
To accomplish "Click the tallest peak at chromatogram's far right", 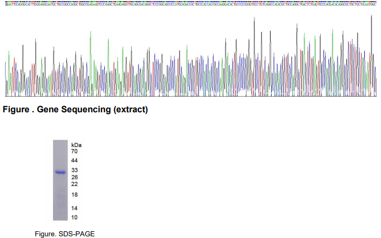I will pyautogui.click(x=372, y=17).
